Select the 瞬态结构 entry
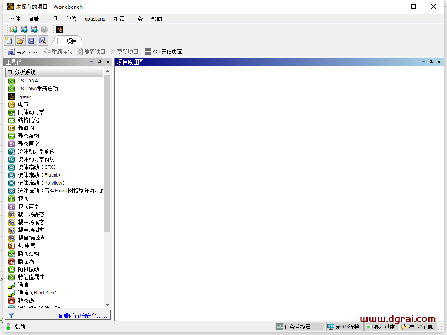Image resolution: width=447 pixels, height=335 pixels. pos(28,253)
